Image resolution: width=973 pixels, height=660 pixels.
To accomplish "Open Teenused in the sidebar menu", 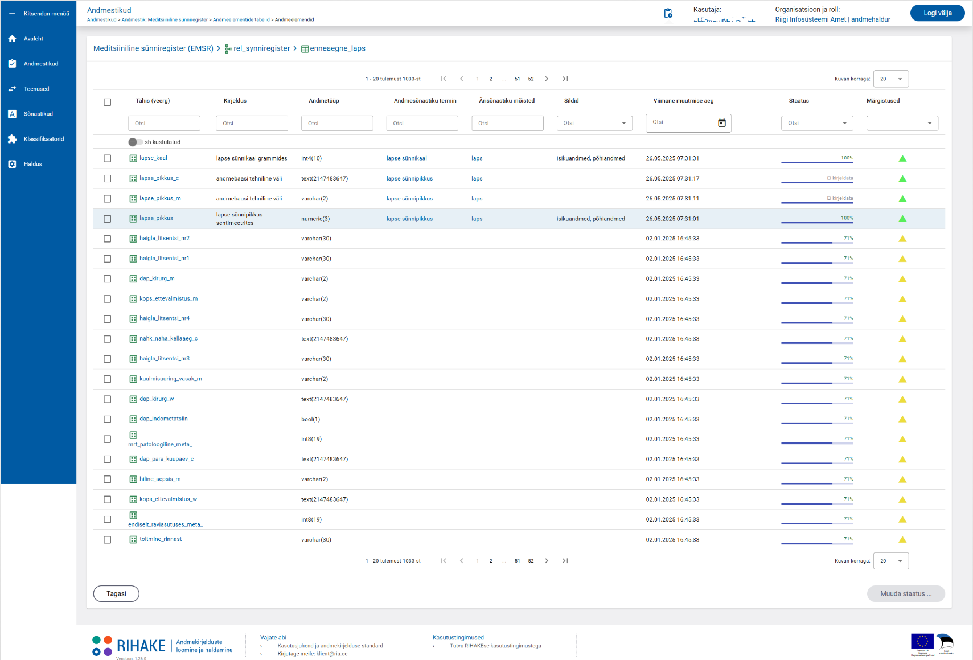I will 36,89.
